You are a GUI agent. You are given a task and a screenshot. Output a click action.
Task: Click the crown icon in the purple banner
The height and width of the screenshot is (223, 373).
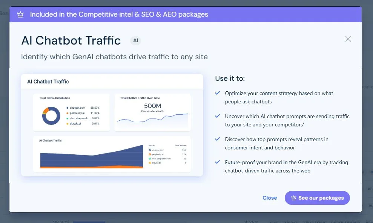(21, 15)
